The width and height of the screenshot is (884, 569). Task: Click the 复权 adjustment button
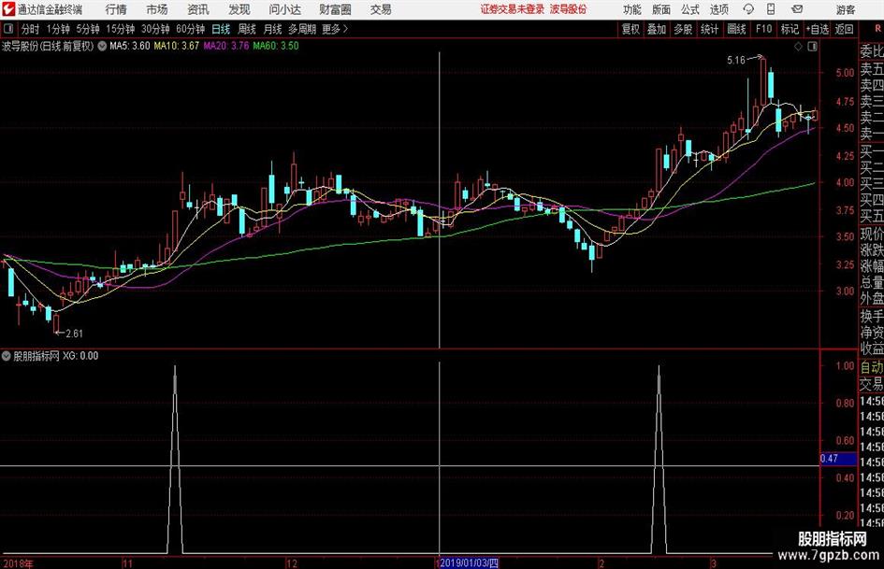[x=630, y=29]
